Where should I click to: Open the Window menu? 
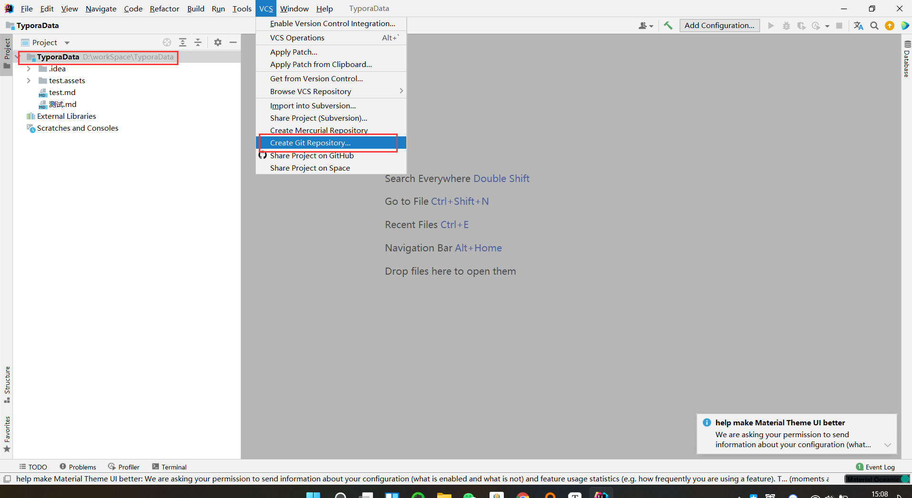[x=294, y=9]
